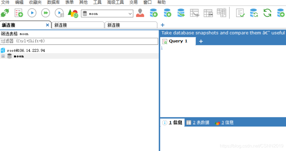The height and width of the screenshot is (151, 286).
Task: Click the schema designer table icon
Action: (208, 13)
